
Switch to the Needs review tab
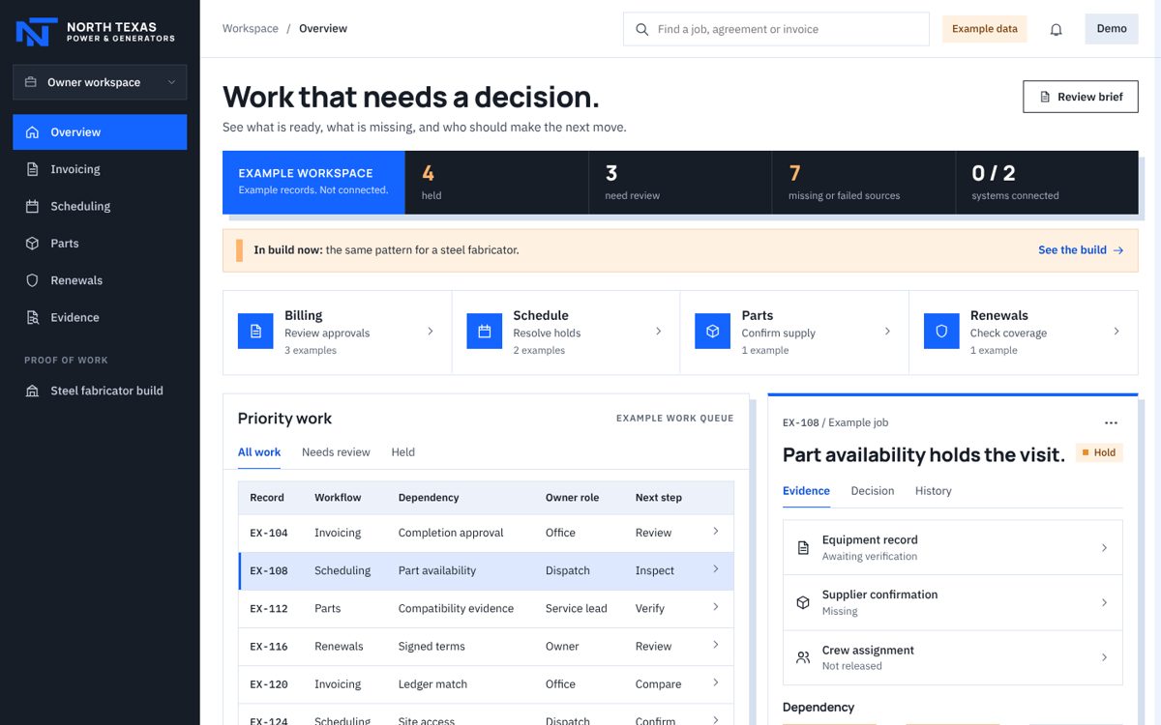[x=336, y=452]
